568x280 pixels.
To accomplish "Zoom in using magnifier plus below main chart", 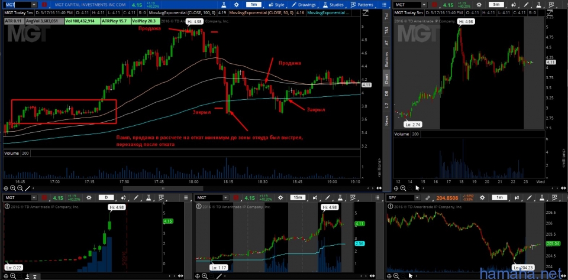I will point(13,188).
